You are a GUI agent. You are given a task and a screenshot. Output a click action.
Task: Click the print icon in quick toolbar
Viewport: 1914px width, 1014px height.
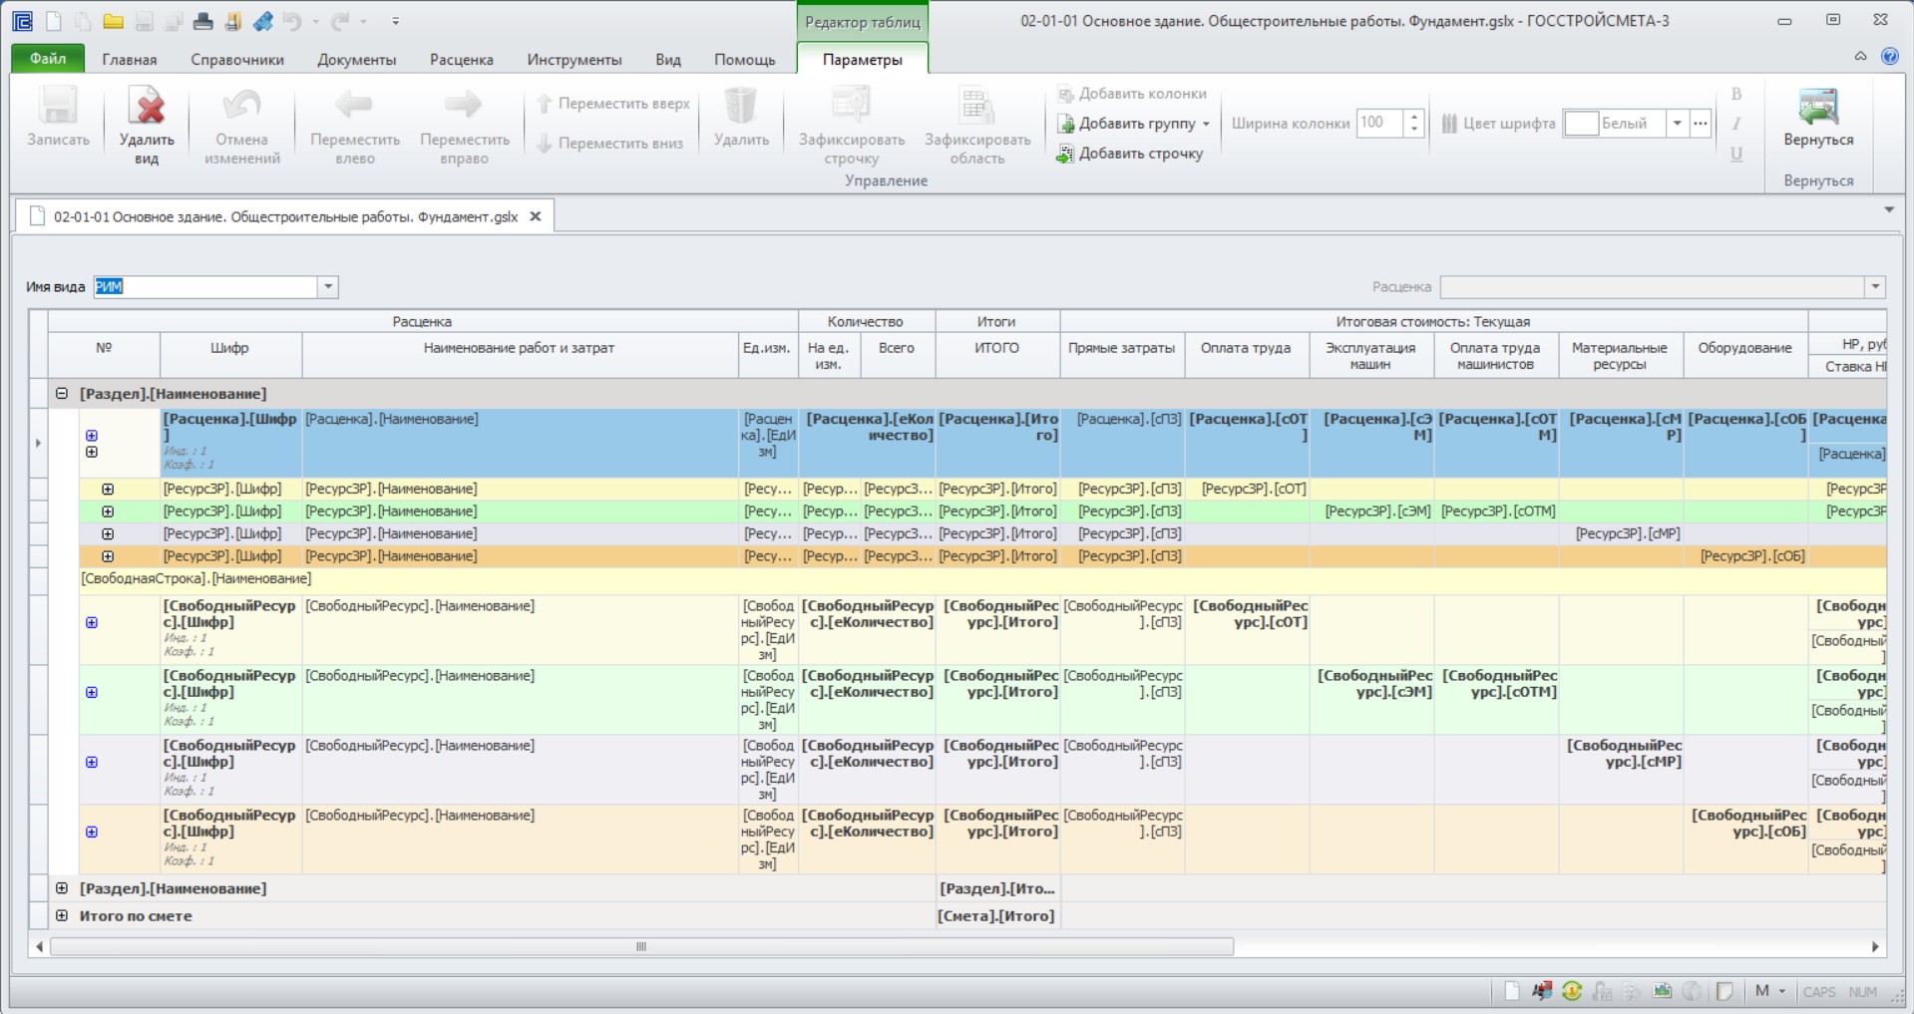(202, 21)
